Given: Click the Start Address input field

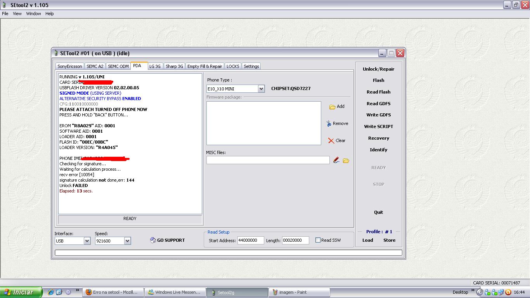Looking at the screenshot, I should 251,241.
